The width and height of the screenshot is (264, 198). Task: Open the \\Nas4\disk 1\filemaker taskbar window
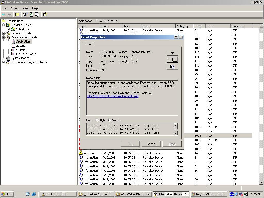click(133, 194)
